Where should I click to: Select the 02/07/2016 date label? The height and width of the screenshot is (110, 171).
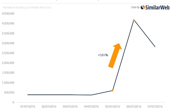[49, 106]
